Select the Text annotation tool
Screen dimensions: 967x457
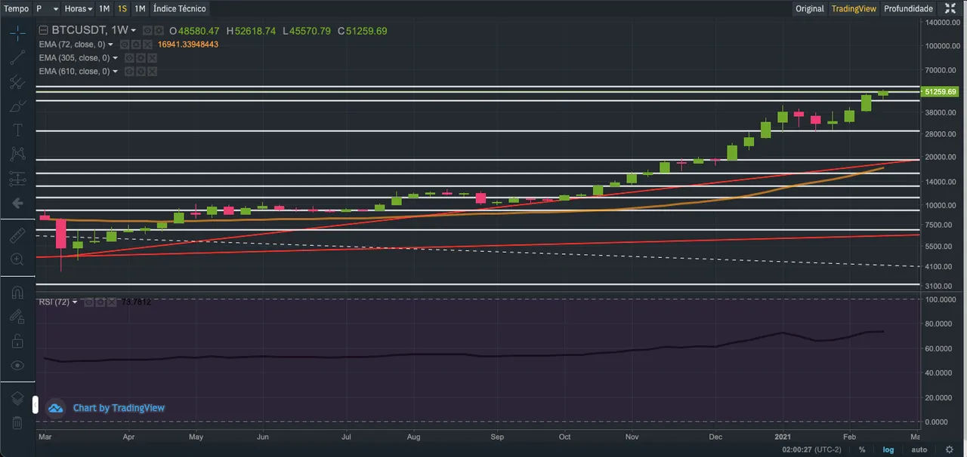(x=17, y=130)
